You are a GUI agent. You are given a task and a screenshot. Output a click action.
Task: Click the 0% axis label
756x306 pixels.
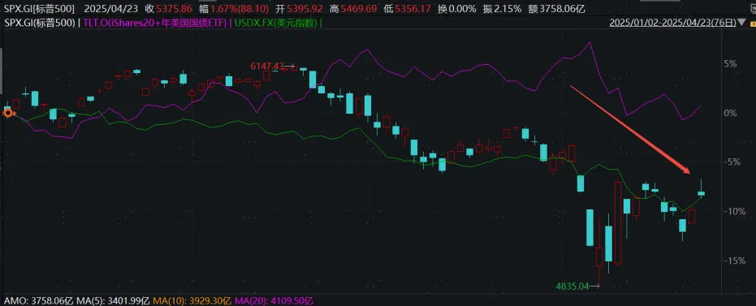tap(731, 113)
